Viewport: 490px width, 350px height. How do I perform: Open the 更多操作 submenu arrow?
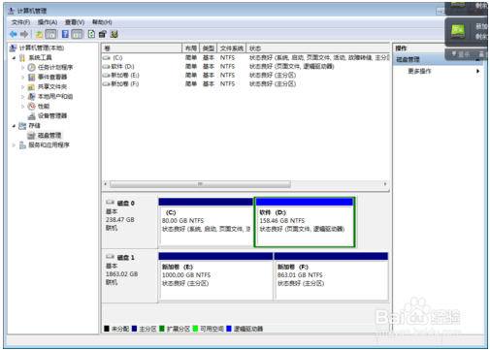coord(477,71)
